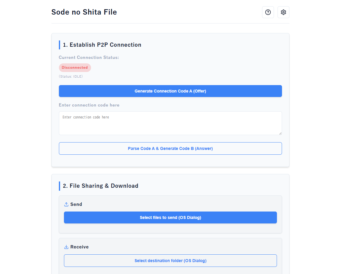Parse Code A & Generate Code B
351x274 pixels.
(x=170, y=148)
